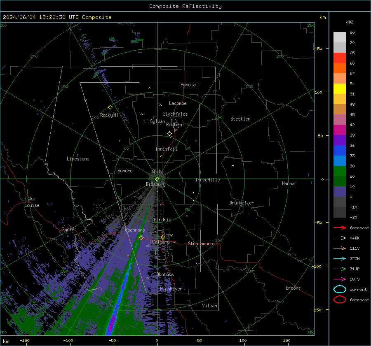Screen dimensions: 371x346
Task: Click the magenta 18TS arrow icon
Action: point(340,279)
